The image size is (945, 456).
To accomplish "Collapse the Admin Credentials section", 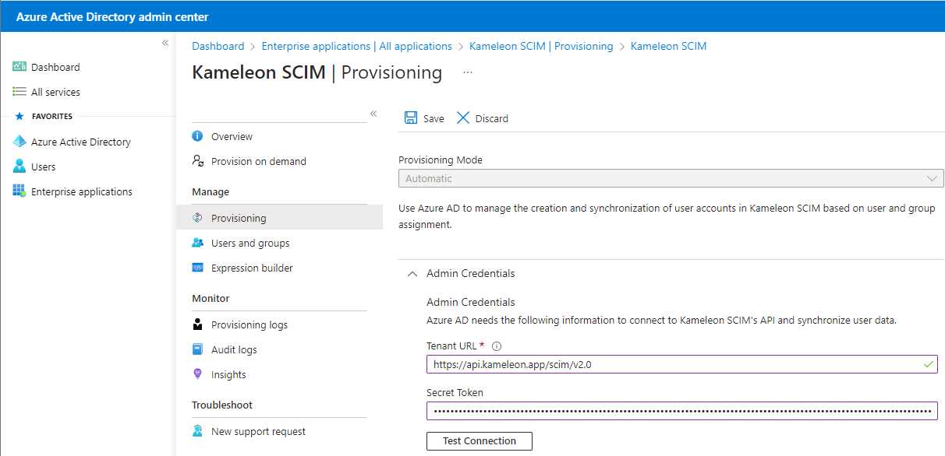I will (412, 274).
